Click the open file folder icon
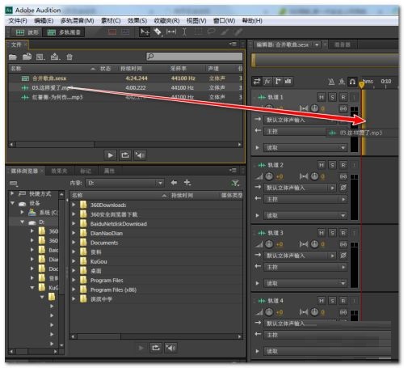Viewport: 404px width, 368px height. [13, 57]
